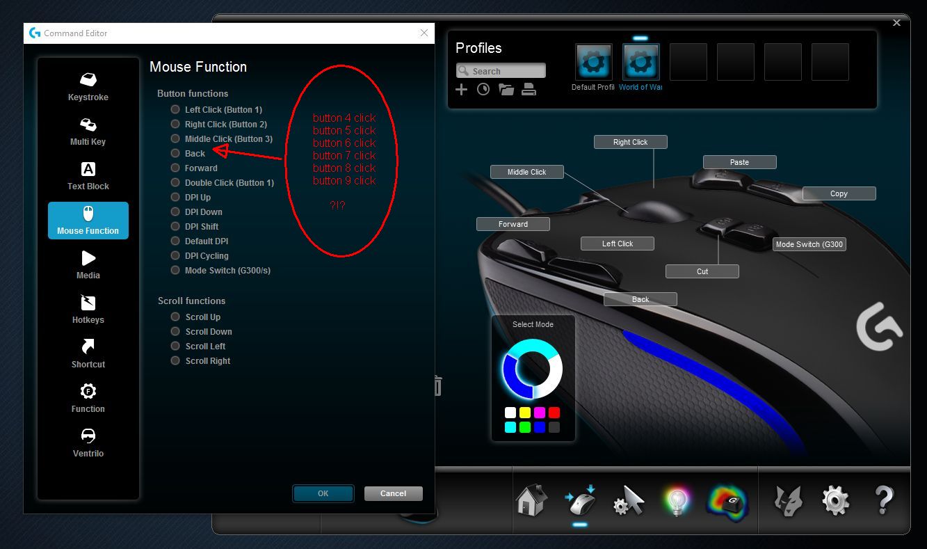Click the profile Search field
This screenshot has height=549, width=927.
[x=501, y=71]
